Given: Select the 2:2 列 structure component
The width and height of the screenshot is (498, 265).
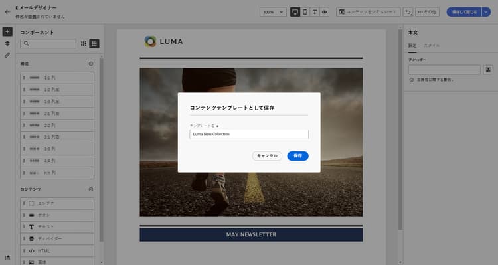Looking at the screenshot, I should pyautogui.click(x=57, y=125).
